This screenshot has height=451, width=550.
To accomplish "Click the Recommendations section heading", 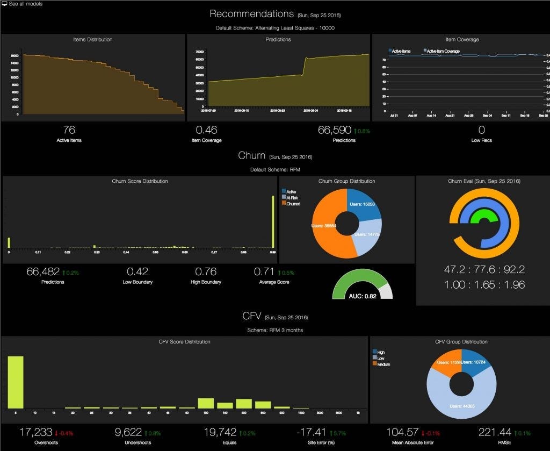I will tap(251, 13).
